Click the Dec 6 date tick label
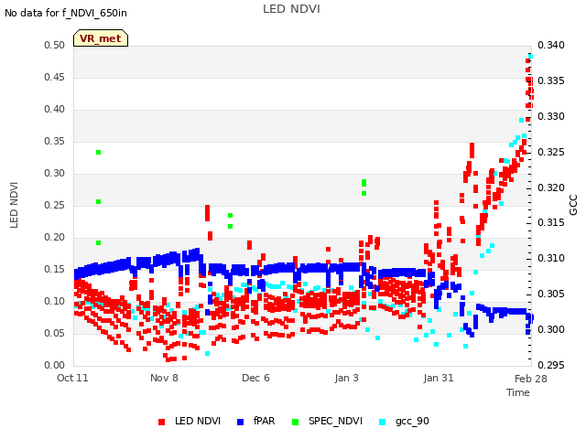The image size is (586, 439). (x=255, y=378)
